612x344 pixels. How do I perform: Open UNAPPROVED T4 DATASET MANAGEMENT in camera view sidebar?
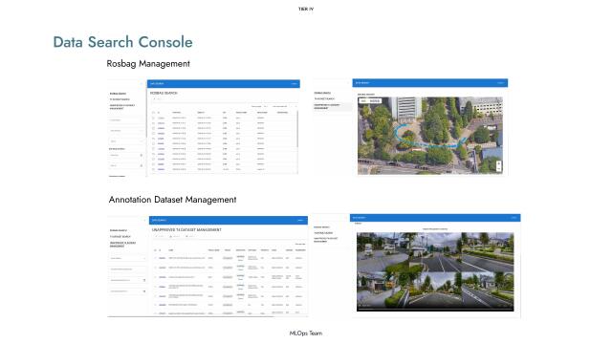click(x=326, y=240)
